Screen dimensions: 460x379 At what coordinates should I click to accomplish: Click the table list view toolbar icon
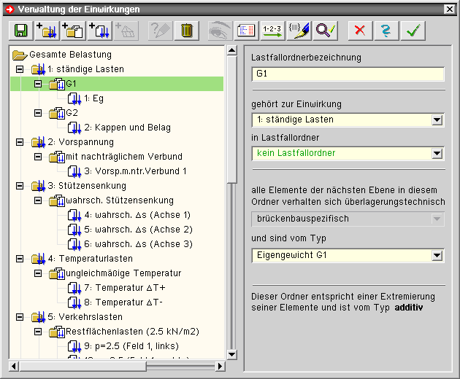246,31
